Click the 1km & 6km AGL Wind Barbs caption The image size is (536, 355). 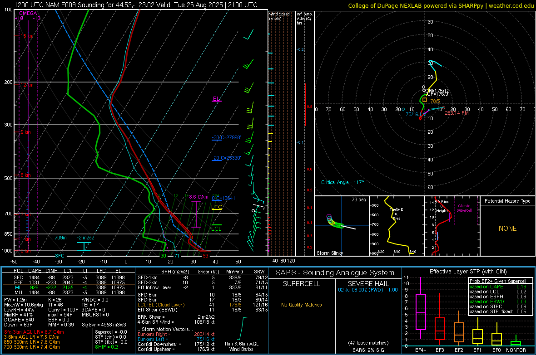point(241,346)
